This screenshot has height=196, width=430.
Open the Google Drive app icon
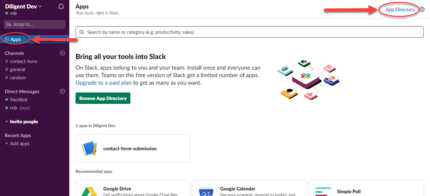[x=89, y=191]
